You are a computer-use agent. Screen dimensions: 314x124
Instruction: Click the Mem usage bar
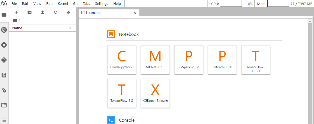pyautogui.click(x=278, y=4)
